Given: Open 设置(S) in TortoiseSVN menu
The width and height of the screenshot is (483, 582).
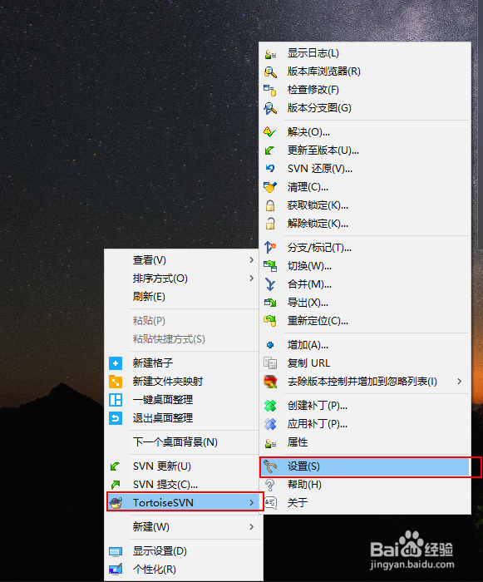Looking at the screenshot, I should 365,466.
